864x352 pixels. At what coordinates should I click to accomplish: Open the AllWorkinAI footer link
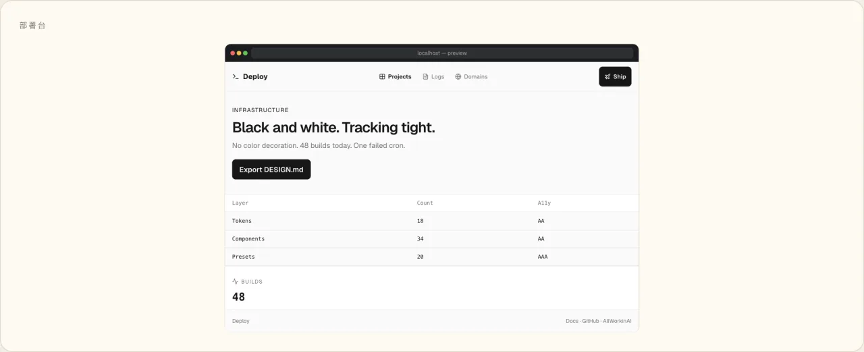coord(617,321)
